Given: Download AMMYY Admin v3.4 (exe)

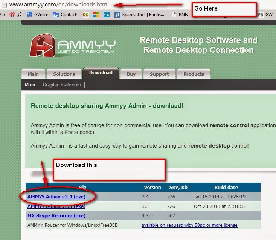Looking at the screenshot, I should pos(56,197).
